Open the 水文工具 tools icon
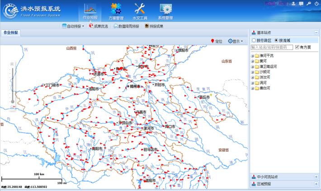This screenshot has width=321, height=191. [x=140, y=11]
